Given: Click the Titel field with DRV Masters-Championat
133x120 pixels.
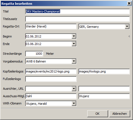Looking at the screenshot, I should [77, 11].
